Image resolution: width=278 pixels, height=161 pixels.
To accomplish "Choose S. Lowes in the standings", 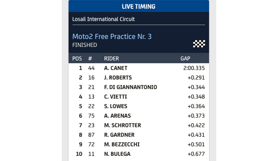I will pos(115,106).
